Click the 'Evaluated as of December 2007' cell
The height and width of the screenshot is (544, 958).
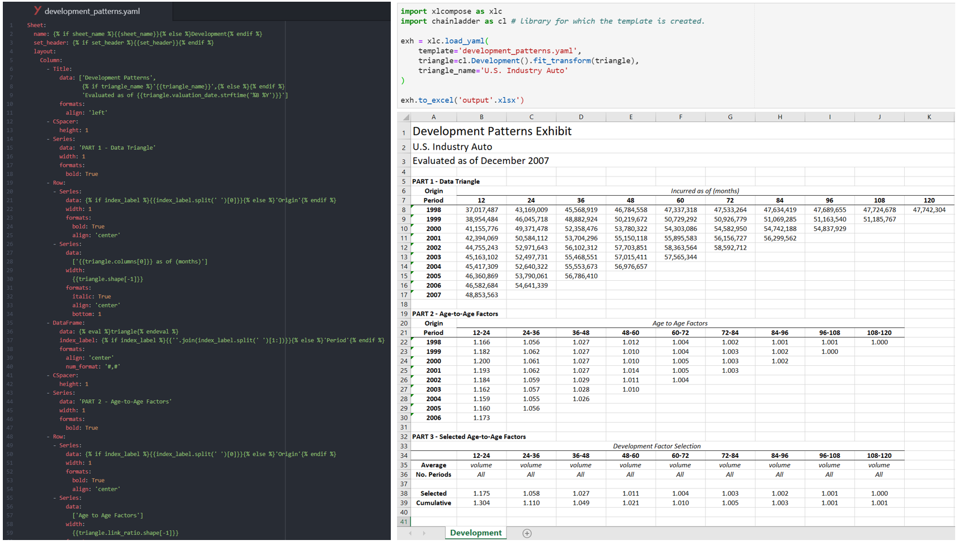[x=480, y=161]
